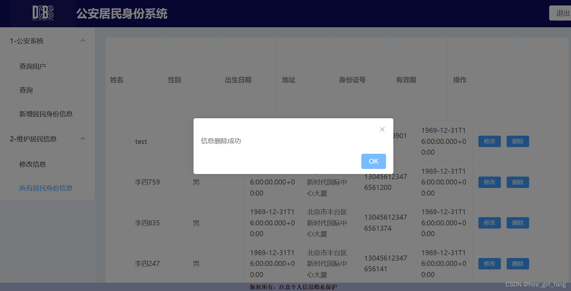The width and height of the screenshot is (571, 291).
Task: Collapse the 2-维护居民信息 menu chevron
Action: [83, 139]
